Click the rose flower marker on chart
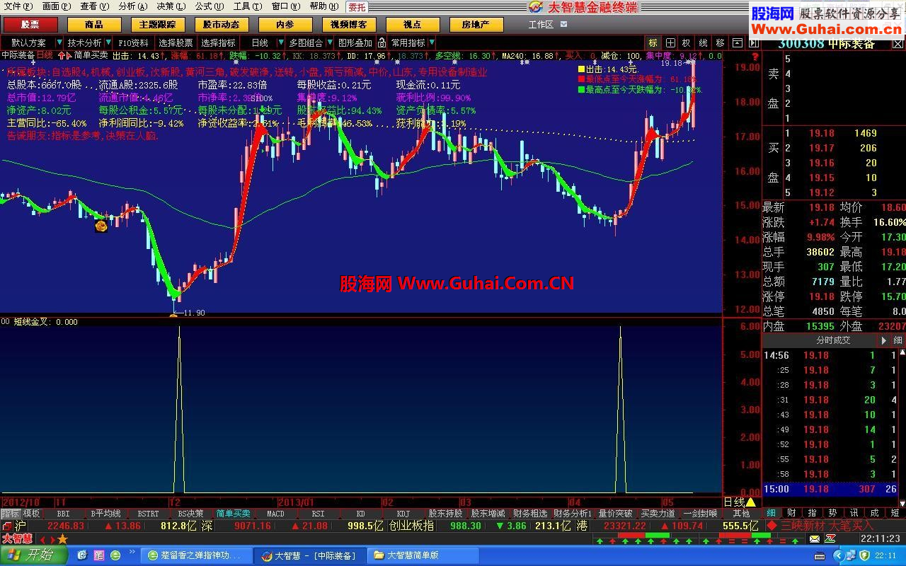The width and height of the screenshot is (906, 566). coord(101,226)
